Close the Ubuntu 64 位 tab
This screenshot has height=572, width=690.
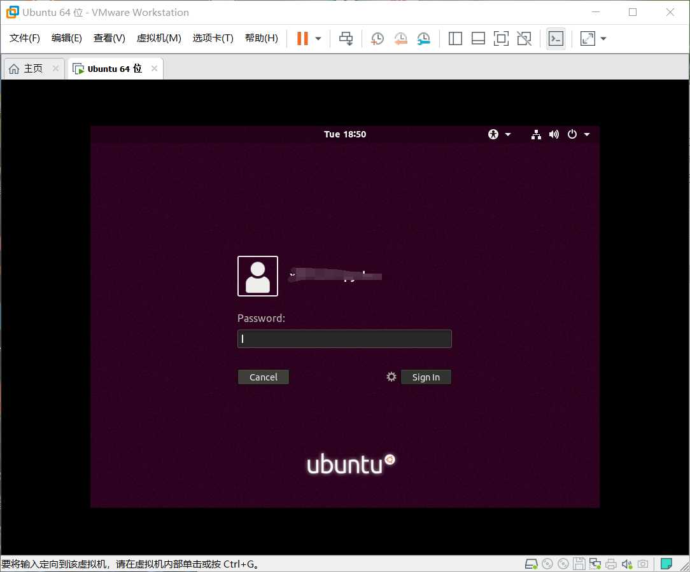tap(154, 68)
